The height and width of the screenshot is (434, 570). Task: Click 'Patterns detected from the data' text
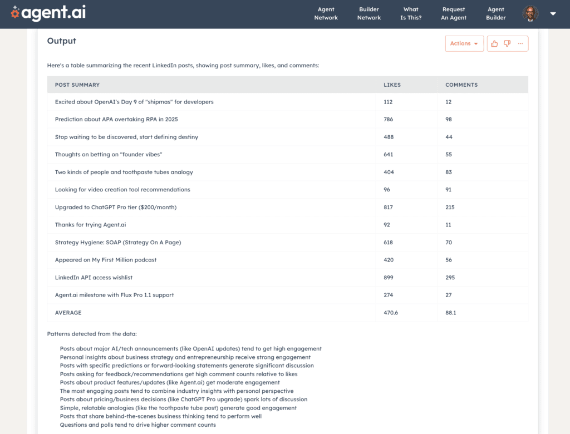[92, 334]
